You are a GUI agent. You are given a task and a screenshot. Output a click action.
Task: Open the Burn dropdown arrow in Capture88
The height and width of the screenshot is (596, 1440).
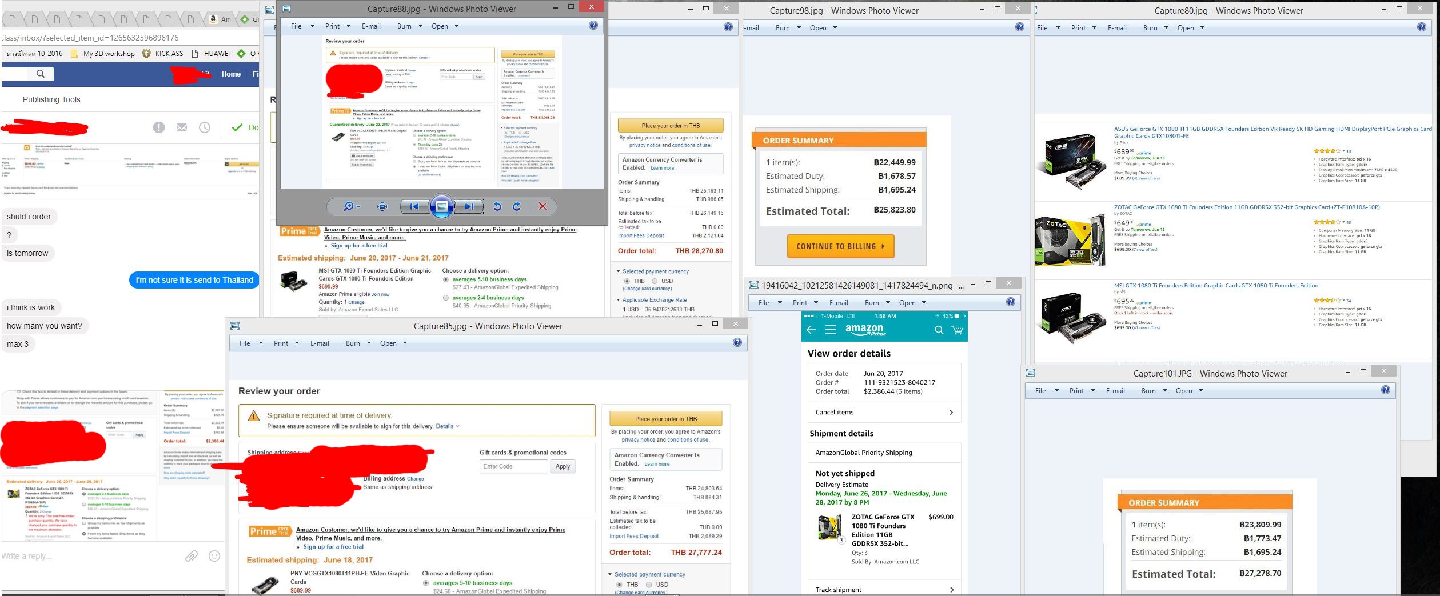(420, 26)
